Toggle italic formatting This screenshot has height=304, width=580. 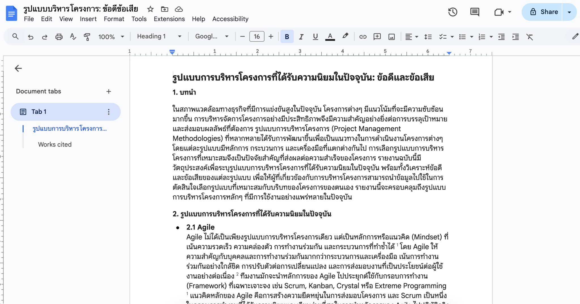(x=301, y=37)
